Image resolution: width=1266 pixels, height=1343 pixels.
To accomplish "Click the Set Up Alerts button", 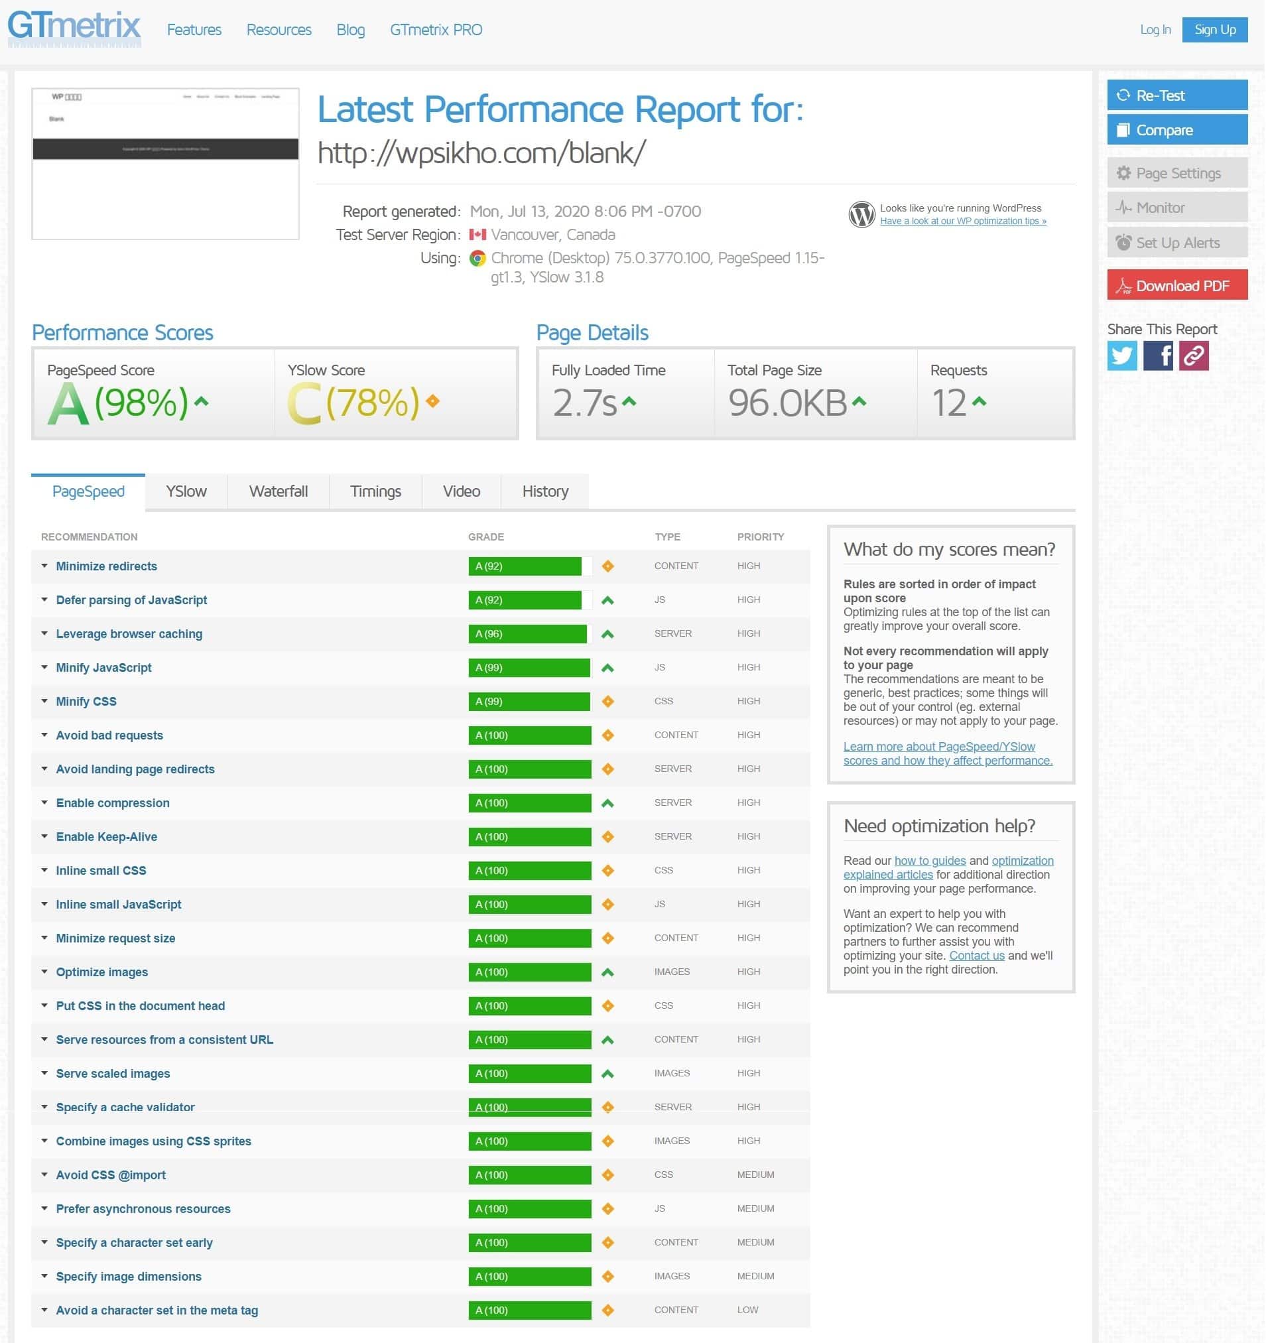I will [1178, 243].
